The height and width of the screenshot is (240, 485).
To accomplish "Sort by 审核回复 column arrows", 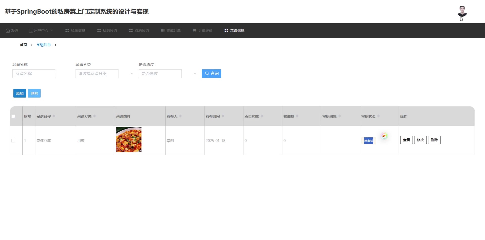I will (339, 116).
